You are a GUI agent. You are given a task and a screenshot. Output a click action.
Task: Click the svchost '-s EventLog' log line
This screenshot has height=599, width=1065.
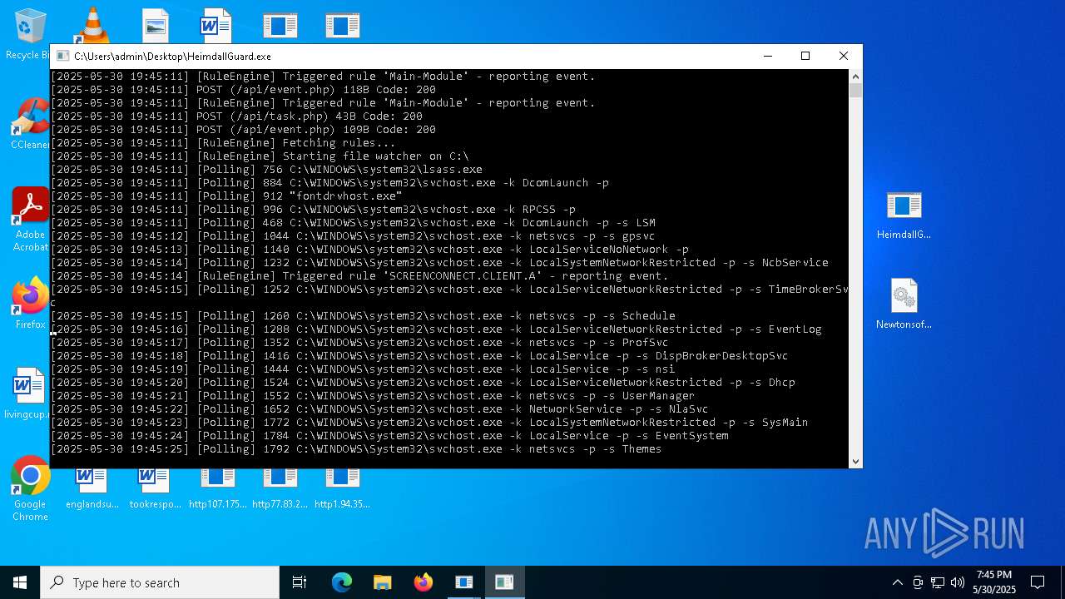[x=436, y=329]
